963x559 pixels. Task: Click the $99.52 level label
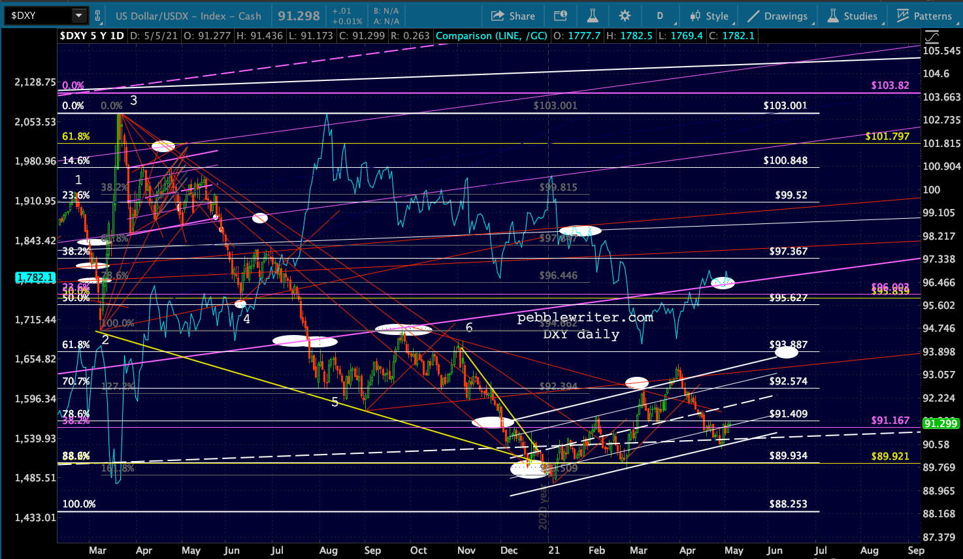[x=791, y=195]
